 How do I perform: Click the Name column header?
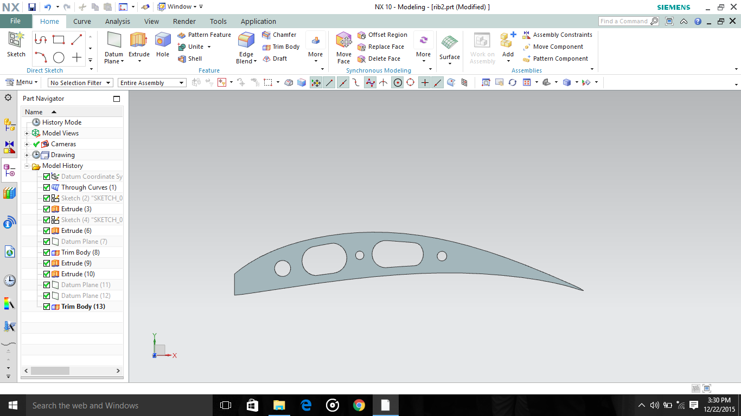(72, 112)
